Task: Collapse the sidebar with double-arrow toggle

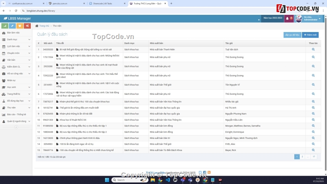Action: tap(16, 127)
